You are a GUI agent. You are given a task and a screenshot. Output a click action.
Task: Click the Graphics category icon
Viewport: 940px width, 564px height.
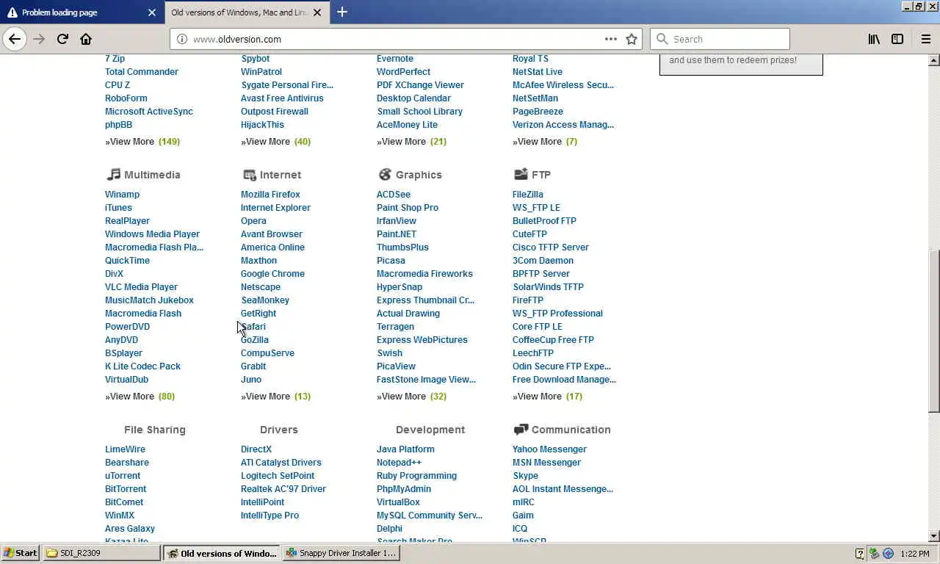click(x=385, y=174)
